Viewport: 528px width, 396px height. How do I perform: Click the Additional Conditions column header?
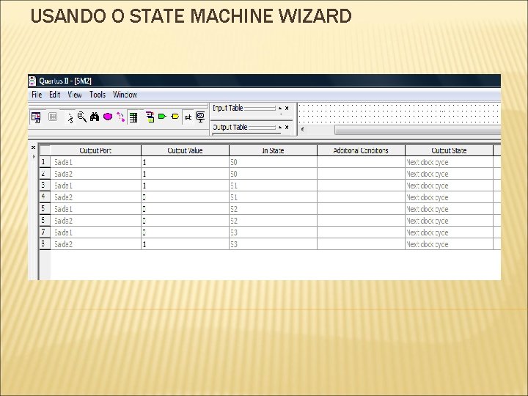tap(361, 150)
